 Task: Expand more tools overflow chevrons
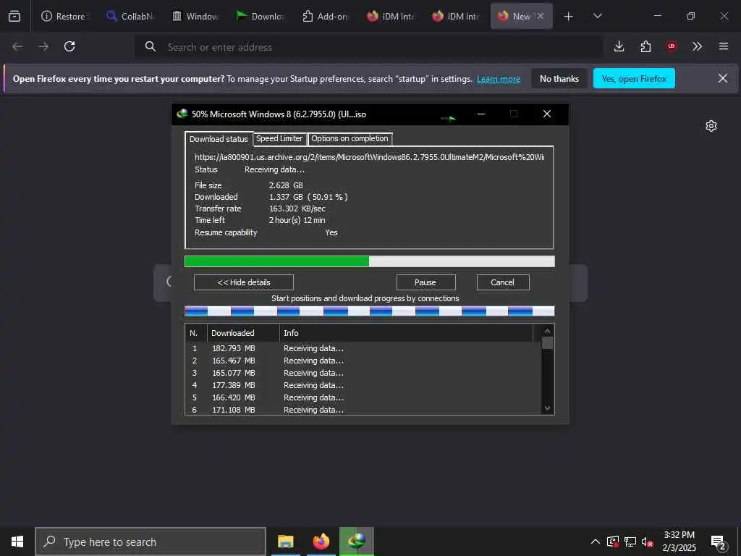click(697, 46)
